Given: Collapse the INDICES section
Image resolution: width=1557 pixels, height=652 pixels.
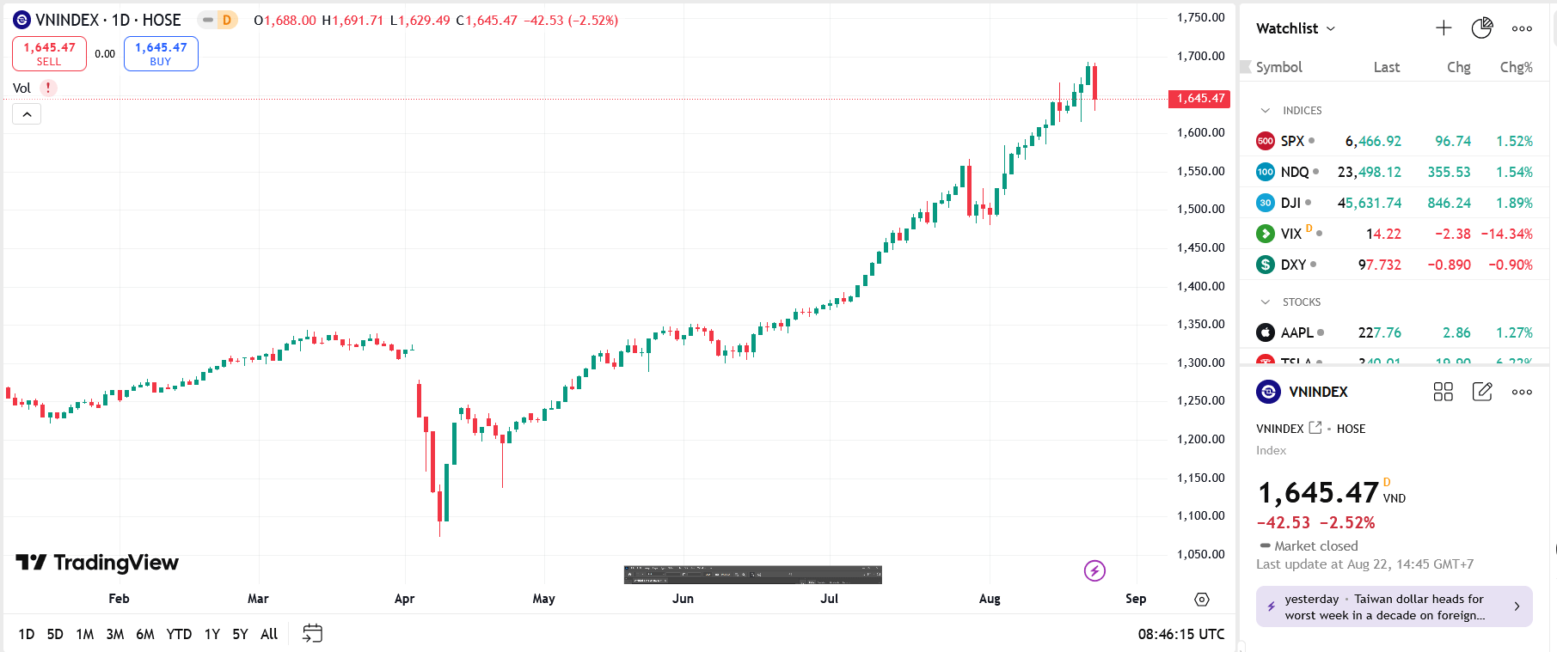Looking at the screenshot, I should pos(1264,110).
